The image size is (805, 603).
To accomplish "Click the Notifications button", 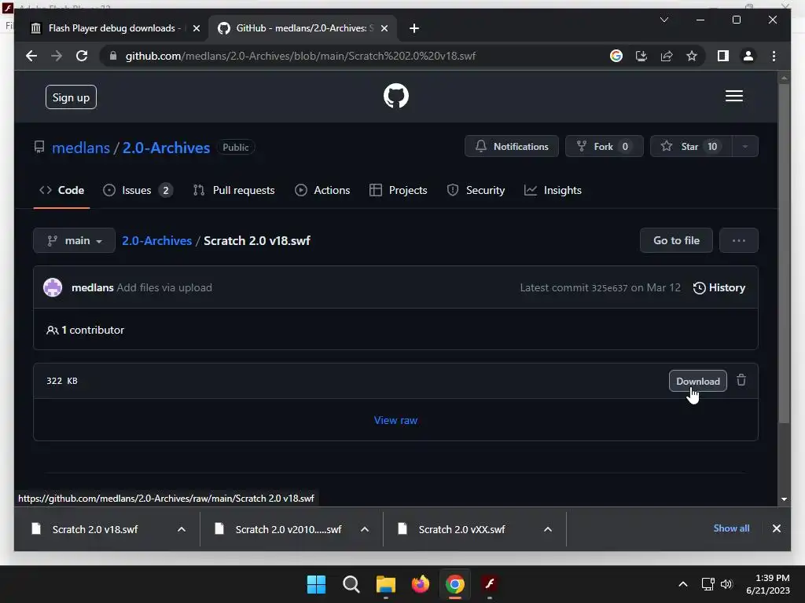I will (511, 147).
